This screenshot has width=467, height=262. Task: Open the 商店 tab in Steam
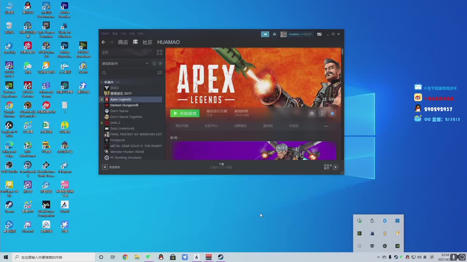[x=123, y=42]
